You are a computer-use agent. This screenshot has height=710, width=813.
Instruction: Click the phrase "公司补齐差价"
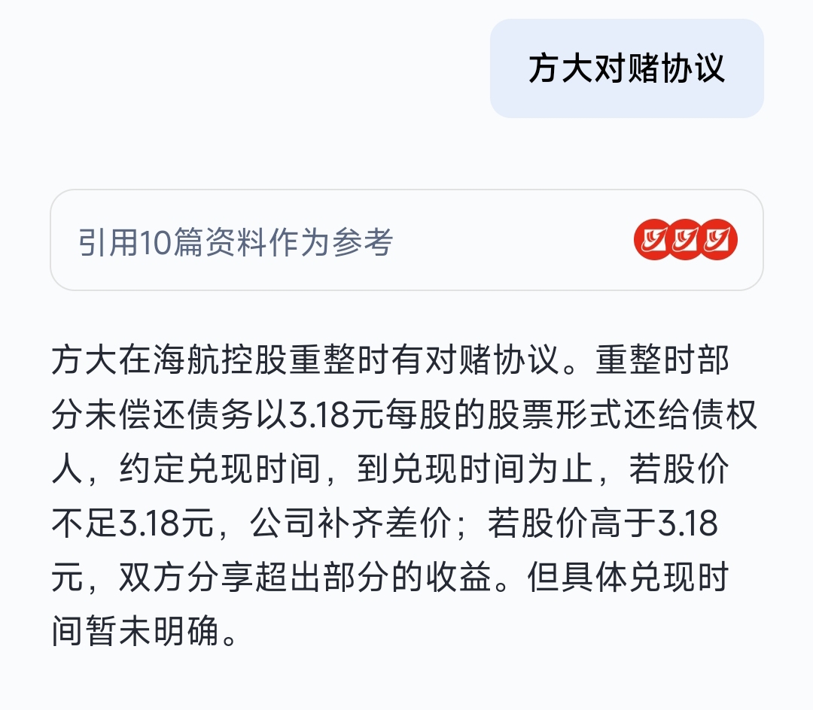coord(351,523)
